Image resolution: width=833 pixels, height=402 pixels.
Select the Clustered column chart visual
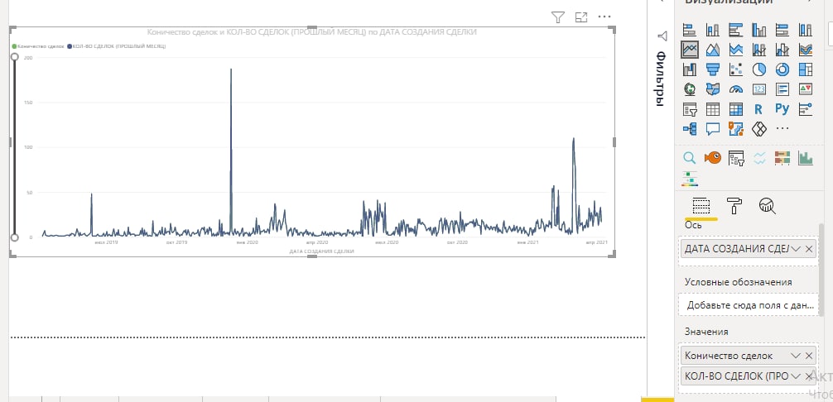759,30
